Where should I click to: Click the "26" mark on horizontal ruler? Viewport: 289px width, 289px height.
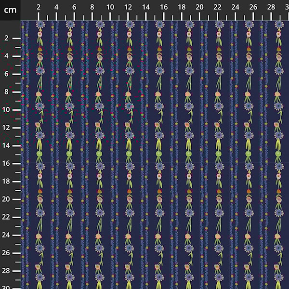(x=253, y=7)
